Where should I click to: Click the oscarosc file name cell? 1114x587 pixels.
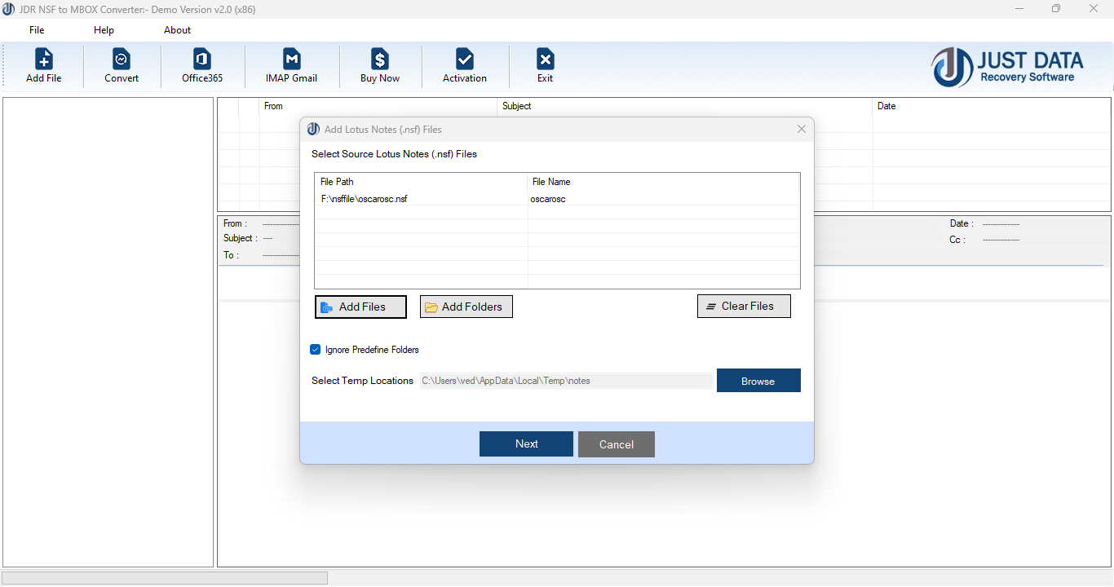point(548,199)
